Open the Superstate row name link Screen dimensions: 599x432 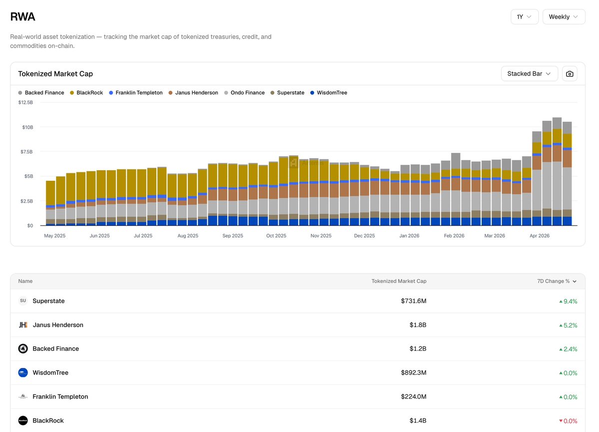click(48, 301)
